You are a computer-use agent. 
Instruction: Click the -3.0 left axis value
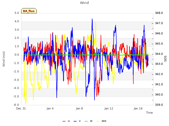pyautogui.click(x=16, y=80)
